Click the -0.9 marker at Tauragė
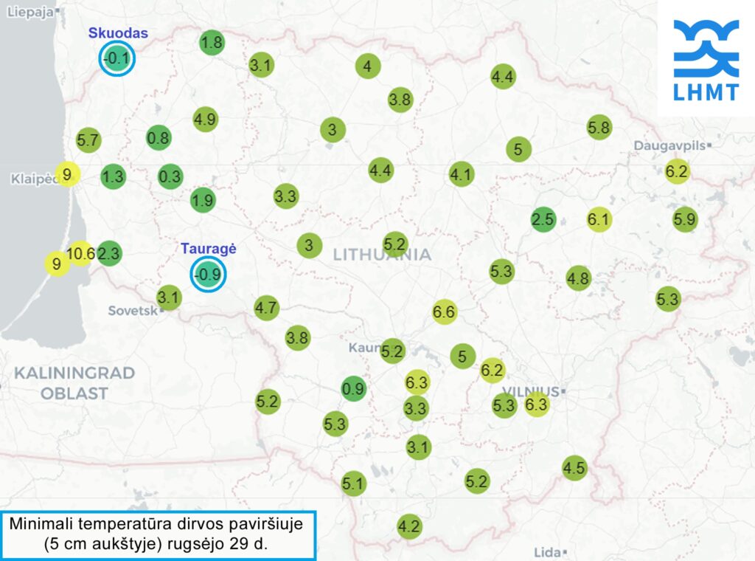Viewport: 755px width, 561px height. coord(208,274)
